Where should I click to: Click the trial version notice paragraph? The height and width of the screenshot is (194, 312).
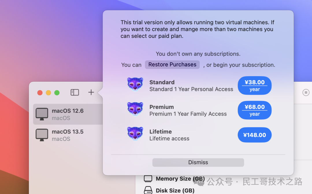point(197,29)
